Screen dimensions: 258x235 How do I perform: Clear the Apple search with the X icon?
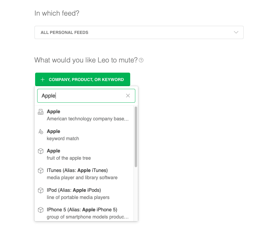tap(128, 95)
